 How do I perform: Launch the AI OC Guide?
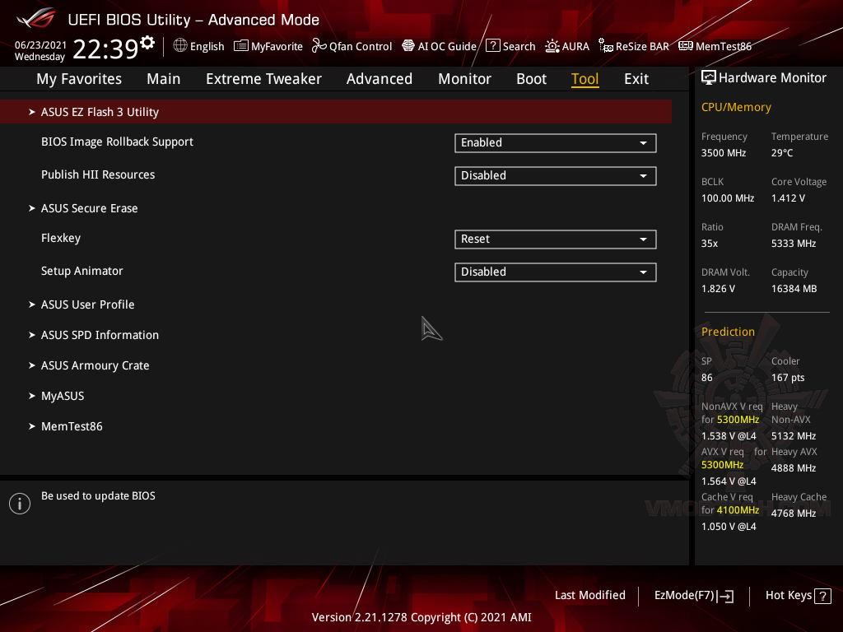tap(439, 46)
